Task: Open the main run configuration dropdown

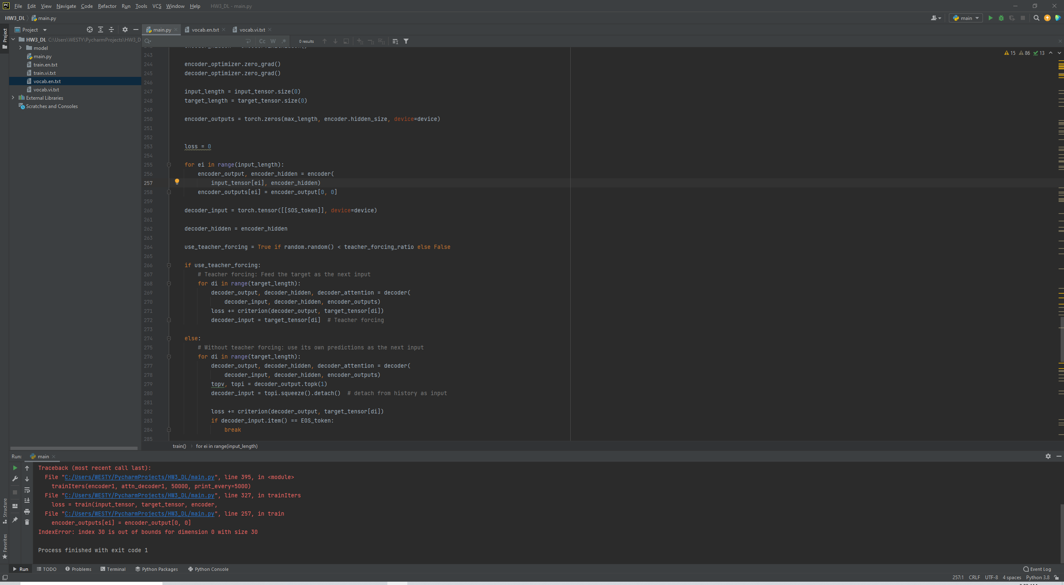Action: pyautogui.click(x=966, y=18)
